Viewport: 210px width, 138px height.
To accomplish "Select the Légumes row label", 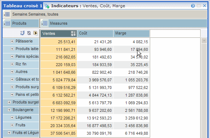I will click(x=24, y=118).
